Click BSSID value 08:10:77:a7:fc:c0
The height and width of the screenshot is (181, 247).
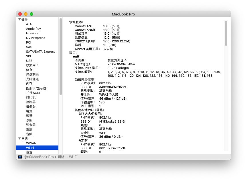[112, 148]
